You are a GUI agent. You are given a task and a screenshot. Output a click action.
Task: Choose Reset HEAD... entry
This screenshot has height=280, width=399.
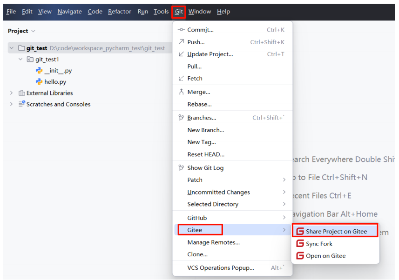232,154
